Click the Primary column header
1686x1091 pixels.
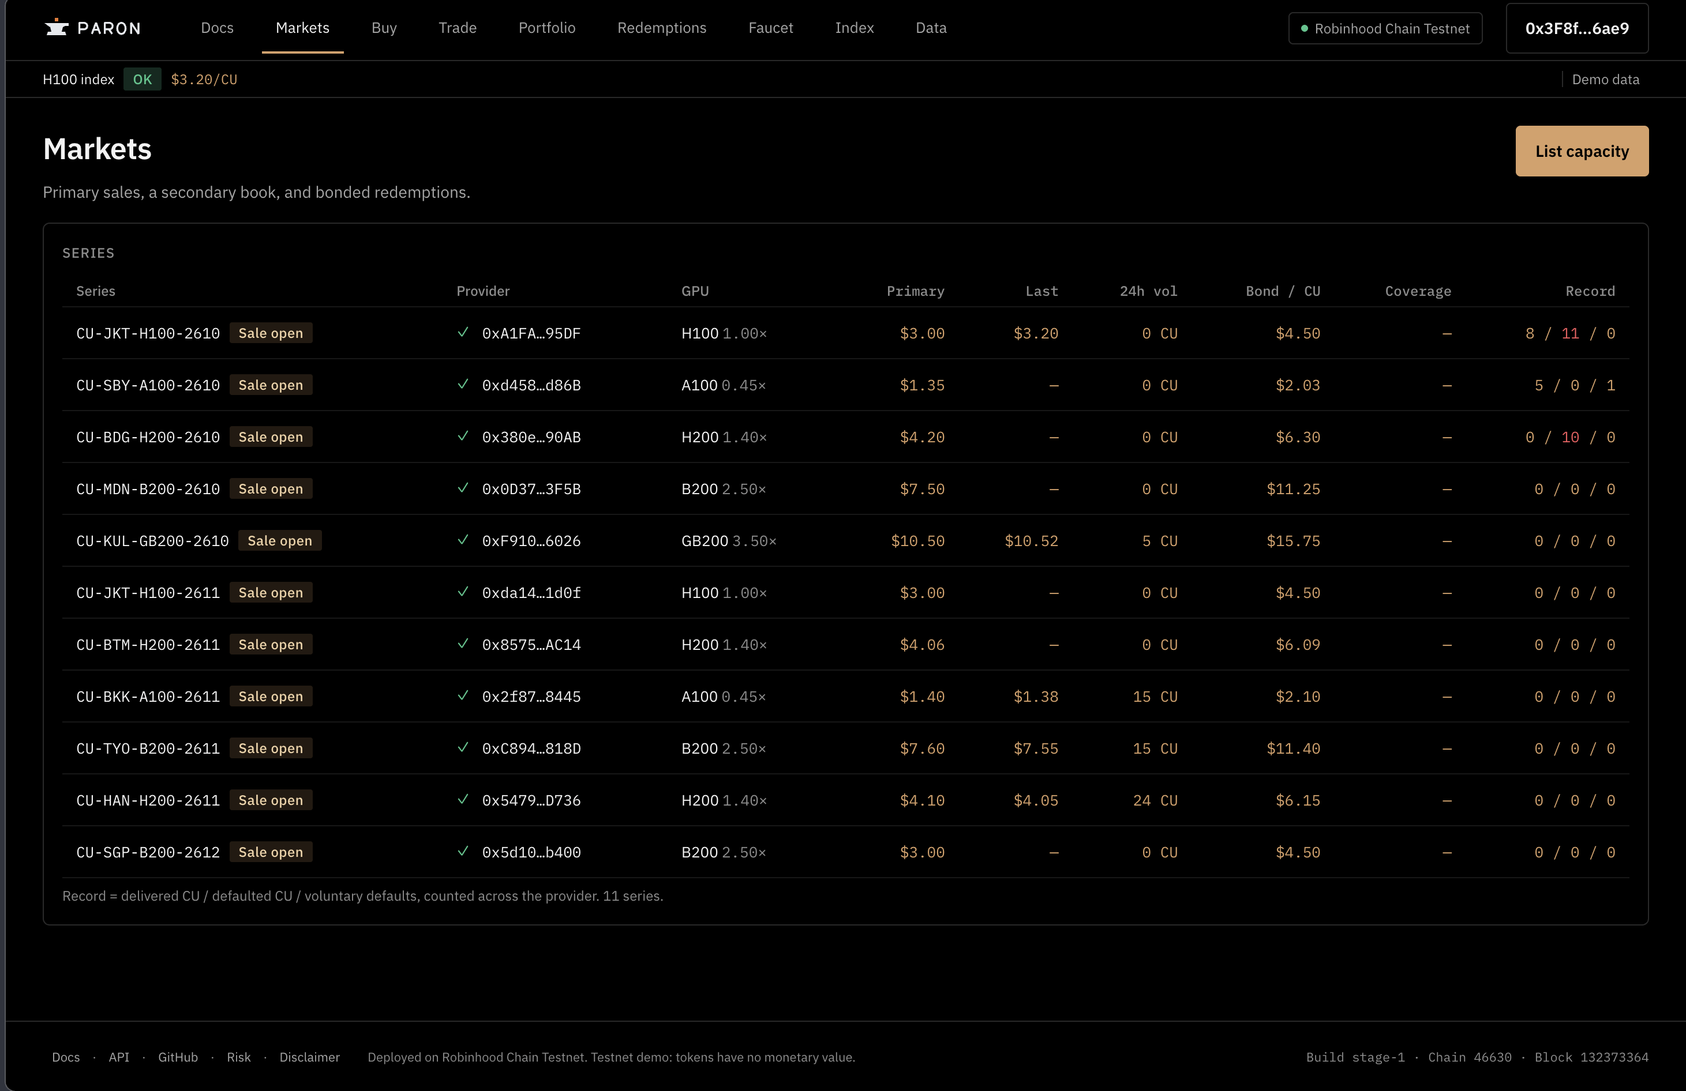tap(915, 291)
